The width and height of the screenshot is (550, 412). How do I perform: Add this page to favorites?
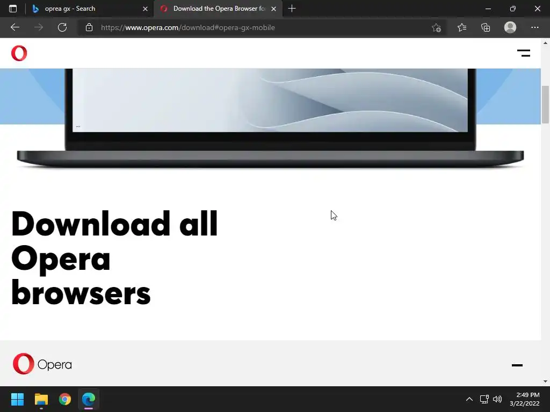436,27
